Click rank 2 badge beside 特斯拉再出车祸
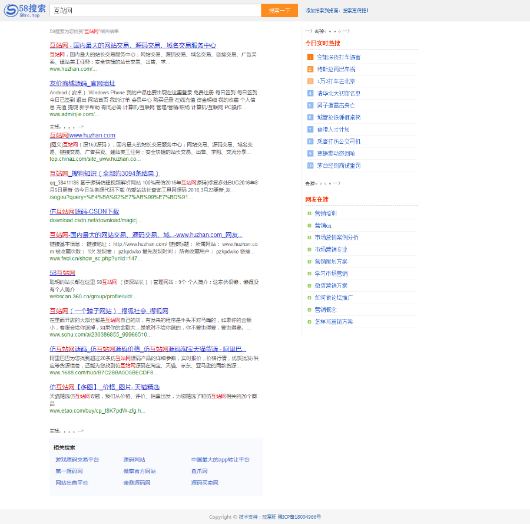 tap(310, 70)
